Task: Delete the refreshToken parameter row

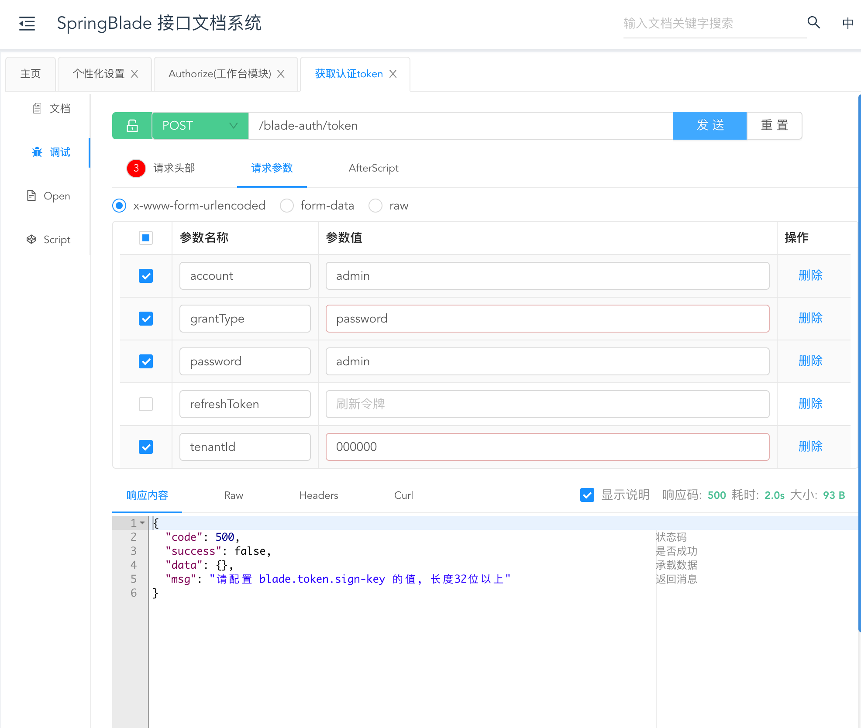Action: (x=810, y=404)
